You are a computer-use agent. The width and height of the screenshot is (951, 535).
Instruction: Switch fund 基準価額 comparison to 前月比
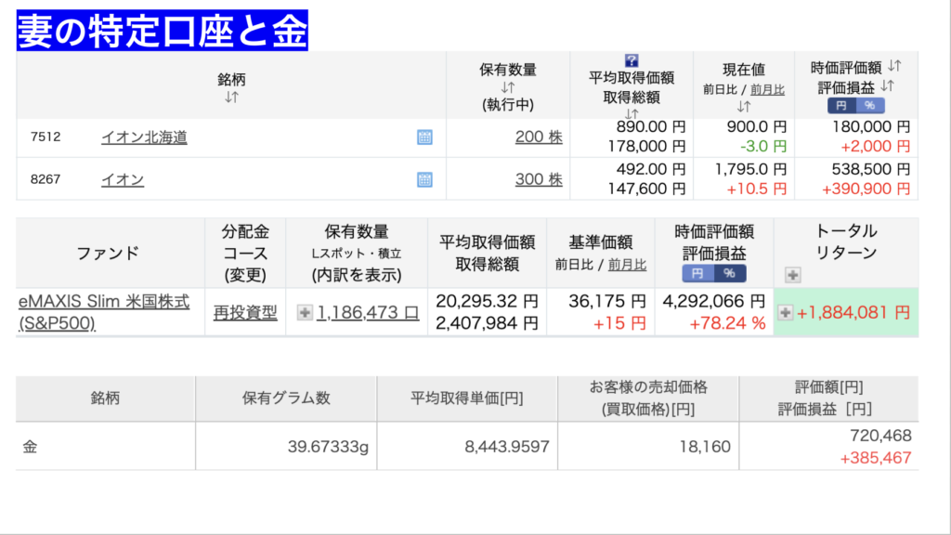point(628,264)
